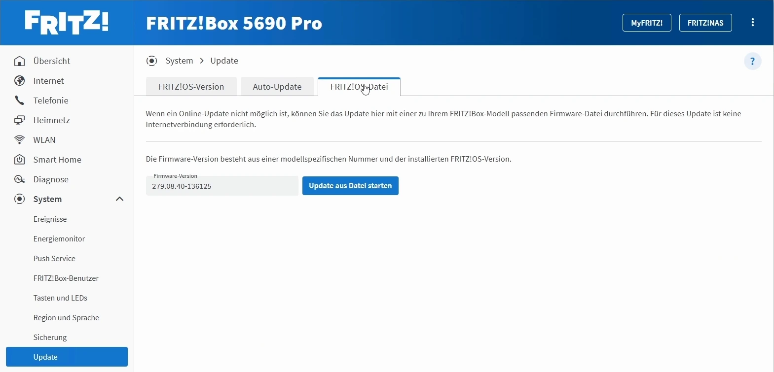
Task: Click the Übersicht house icon
Action: coord(20,61)
